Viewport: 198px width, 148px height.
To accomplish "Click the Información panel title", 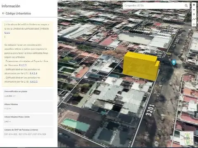I will (x=11, y=6).
